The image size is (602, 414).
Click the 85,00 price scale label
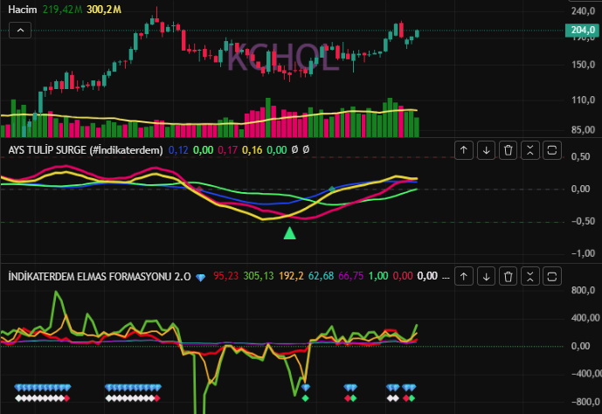[583, 129]
